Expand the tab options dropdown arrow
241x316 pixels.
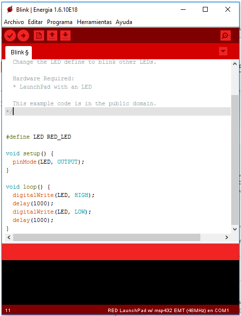pos(223,51)
